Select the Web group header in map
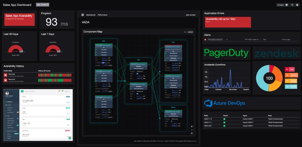The height and width of the screenshot is (147, 302). click(104, 41)
